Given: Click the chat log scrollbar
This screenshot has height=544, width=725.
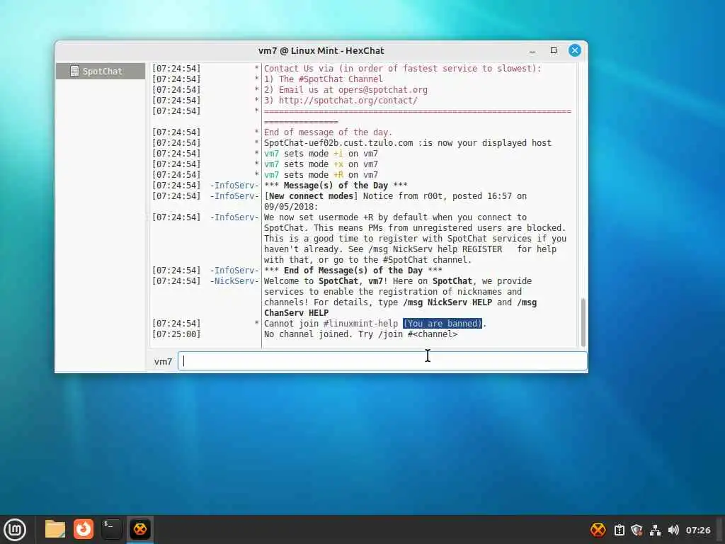Looking at the screenshot, I should (x=583, y=322).
